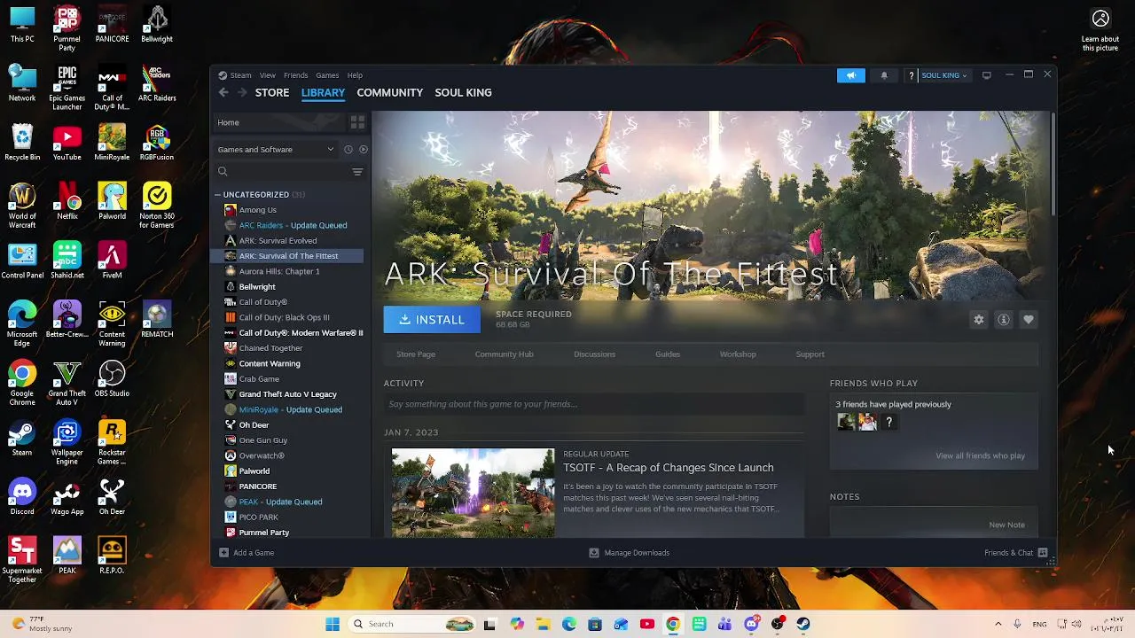This screenshot has height=638, width=1135.
Task: Click the blue announcements megaphone icon
Action: point(850,75)
